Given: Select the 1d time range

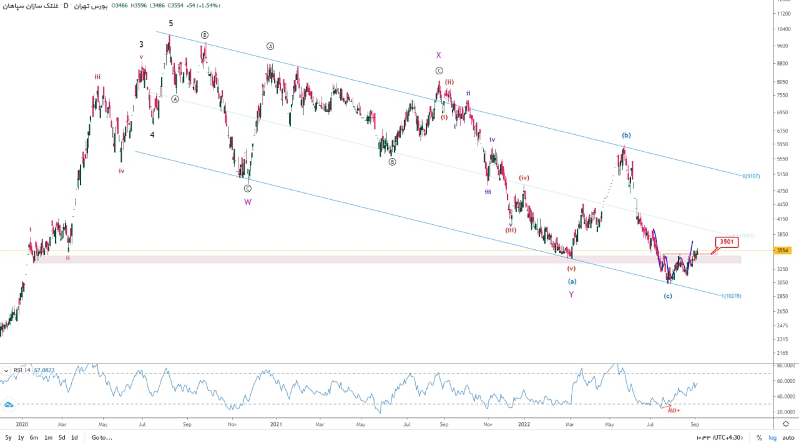Looking at the screenshot, I should click(x=74, y=438).
